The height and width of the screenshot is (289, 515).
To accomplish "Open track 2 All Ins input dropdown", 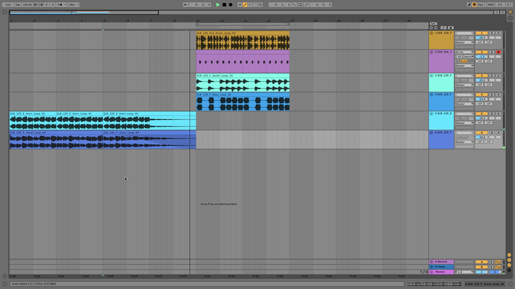I will click(x=464, y=52).
